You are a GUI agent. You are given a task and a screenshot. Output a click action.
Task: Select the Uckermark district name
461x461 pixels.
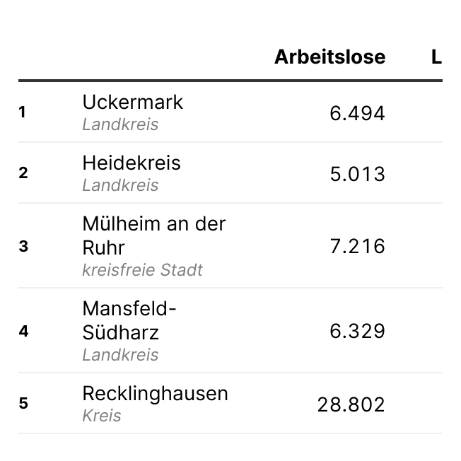132,103
